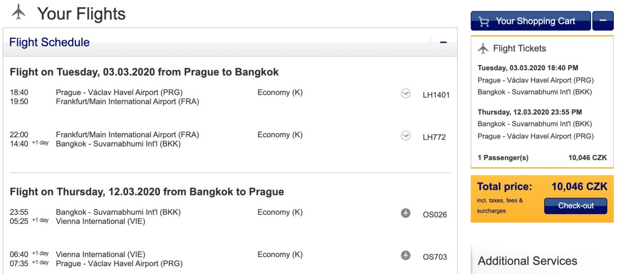Select flight number OS026

[435, 215]
